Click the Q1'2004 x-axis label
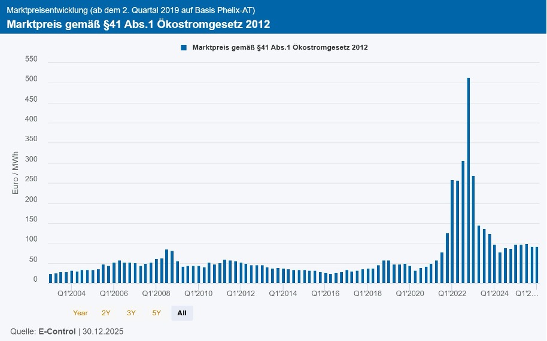Viewport: 547px width, 341px height. coord(71,294)
